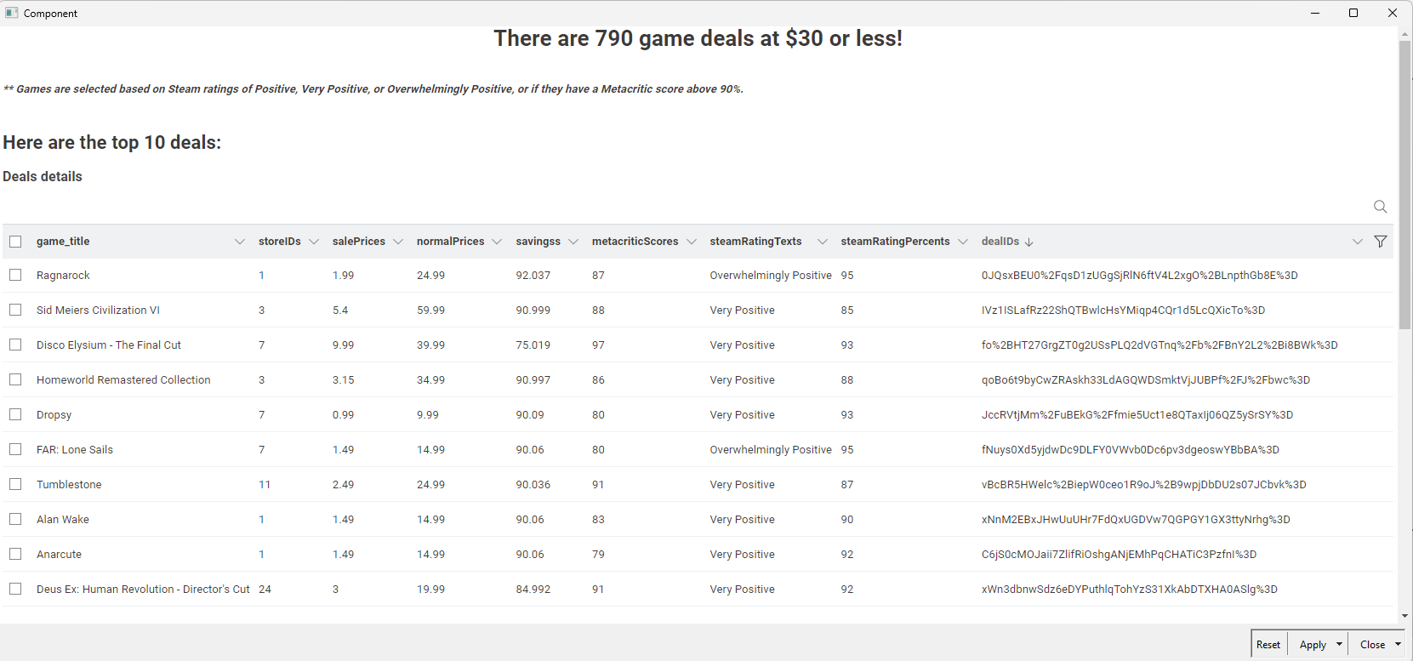Open the steamRatingPercents column dropdown

(x=963, y=242)
